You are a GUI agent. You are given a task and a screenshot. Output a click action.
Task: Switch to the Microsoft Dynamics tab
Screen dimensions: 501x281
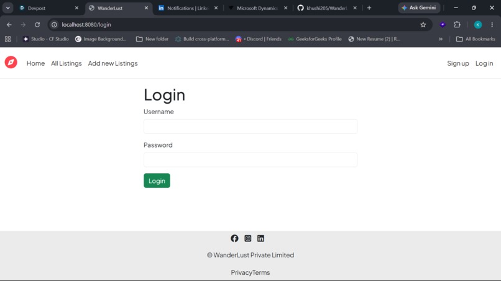(x=257, y=8)
